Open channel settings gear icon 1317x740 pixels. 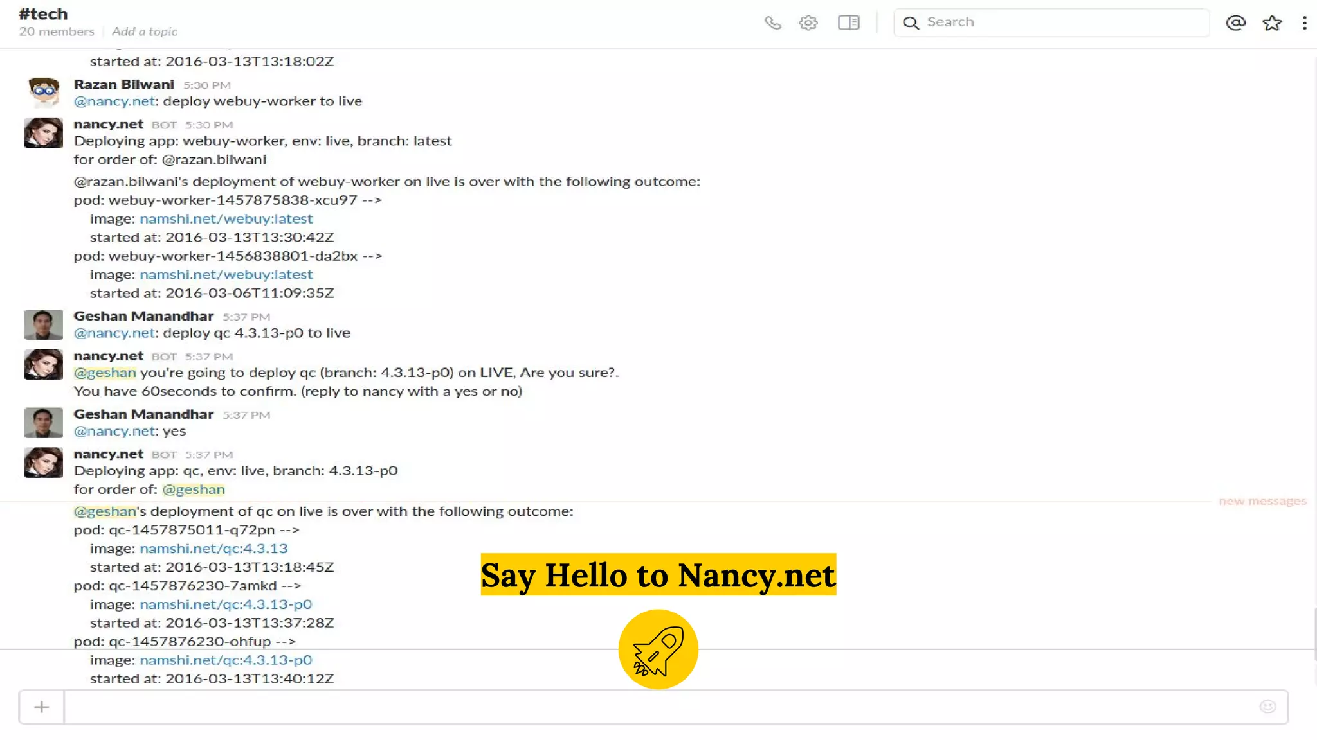tap(808, 23)
